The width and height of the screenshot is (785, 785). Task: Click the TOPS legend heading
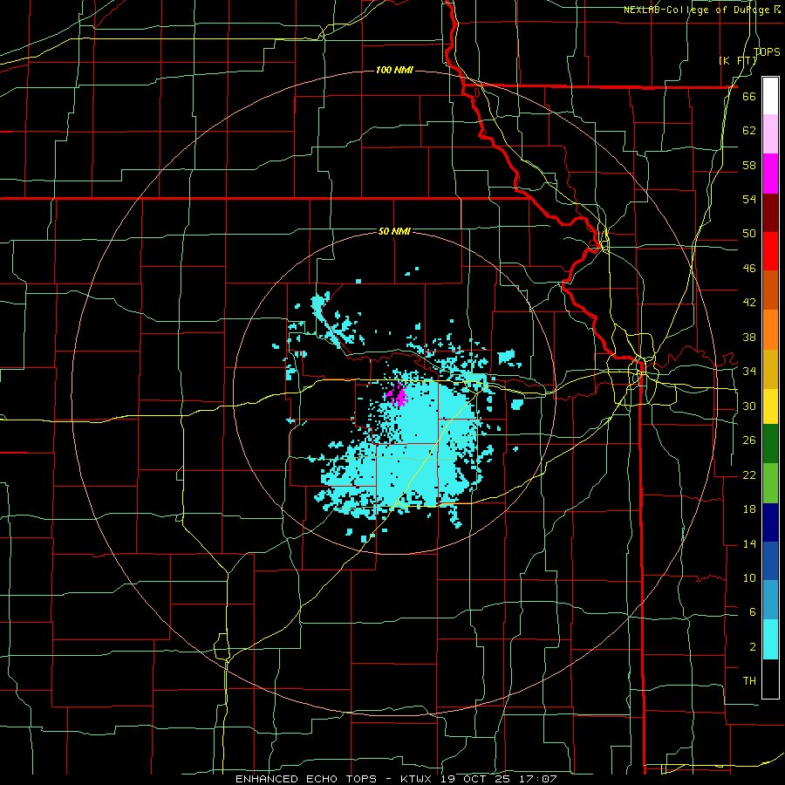767,52
